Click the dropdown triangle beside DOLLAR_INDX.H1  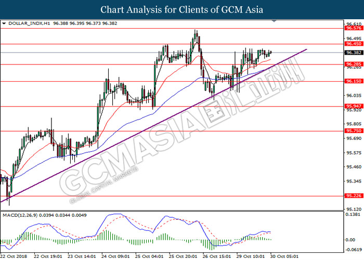point(4,23)
